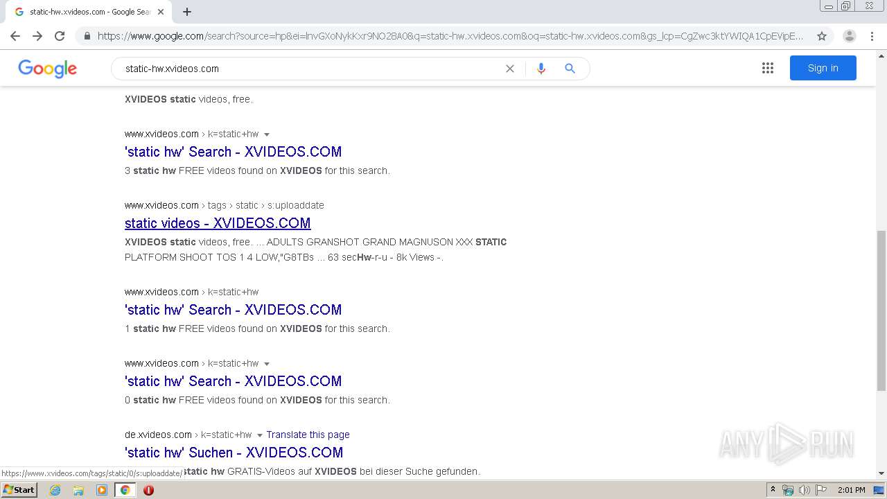Click the 'www.xvideos.com › tags › static' breadcrumb
The width and height of the screenshot is (887, 499).
point(225,205)
